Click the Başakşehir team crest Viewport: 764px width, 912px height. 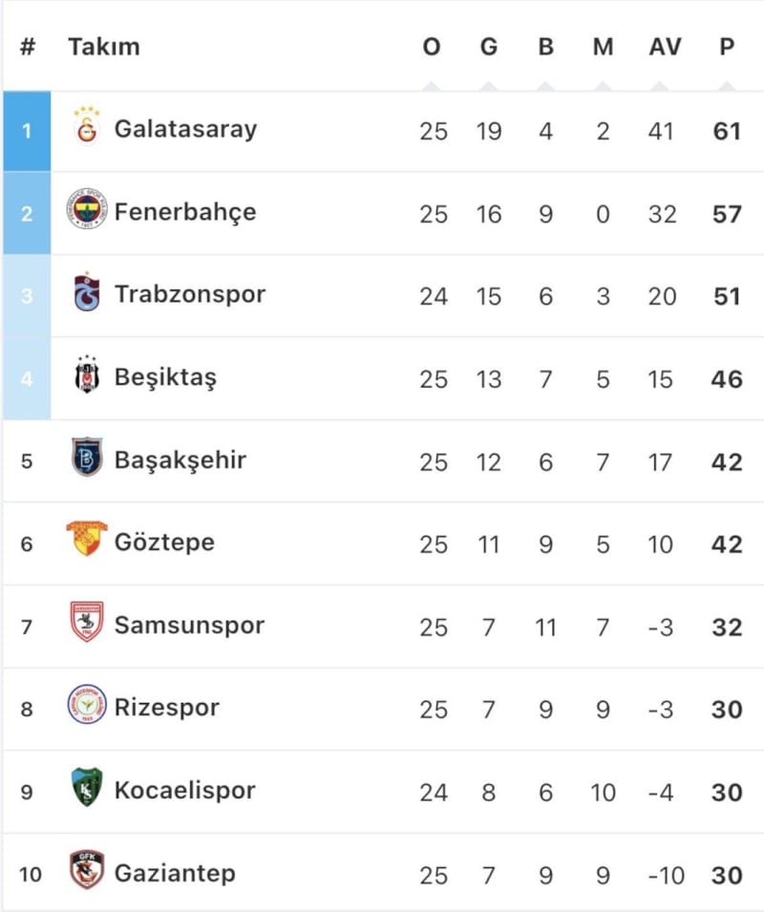tap(87, 459)
